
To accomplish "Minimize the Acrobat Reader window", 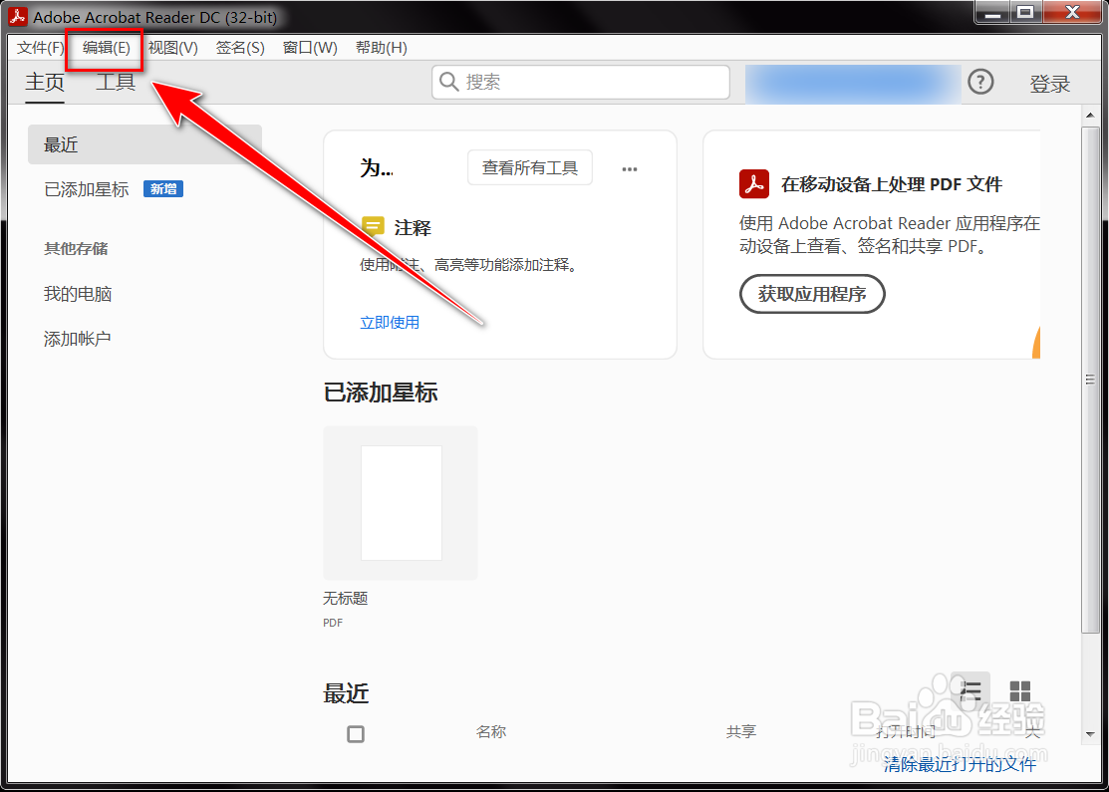I will pyautogui.click(x=993, y=13).
